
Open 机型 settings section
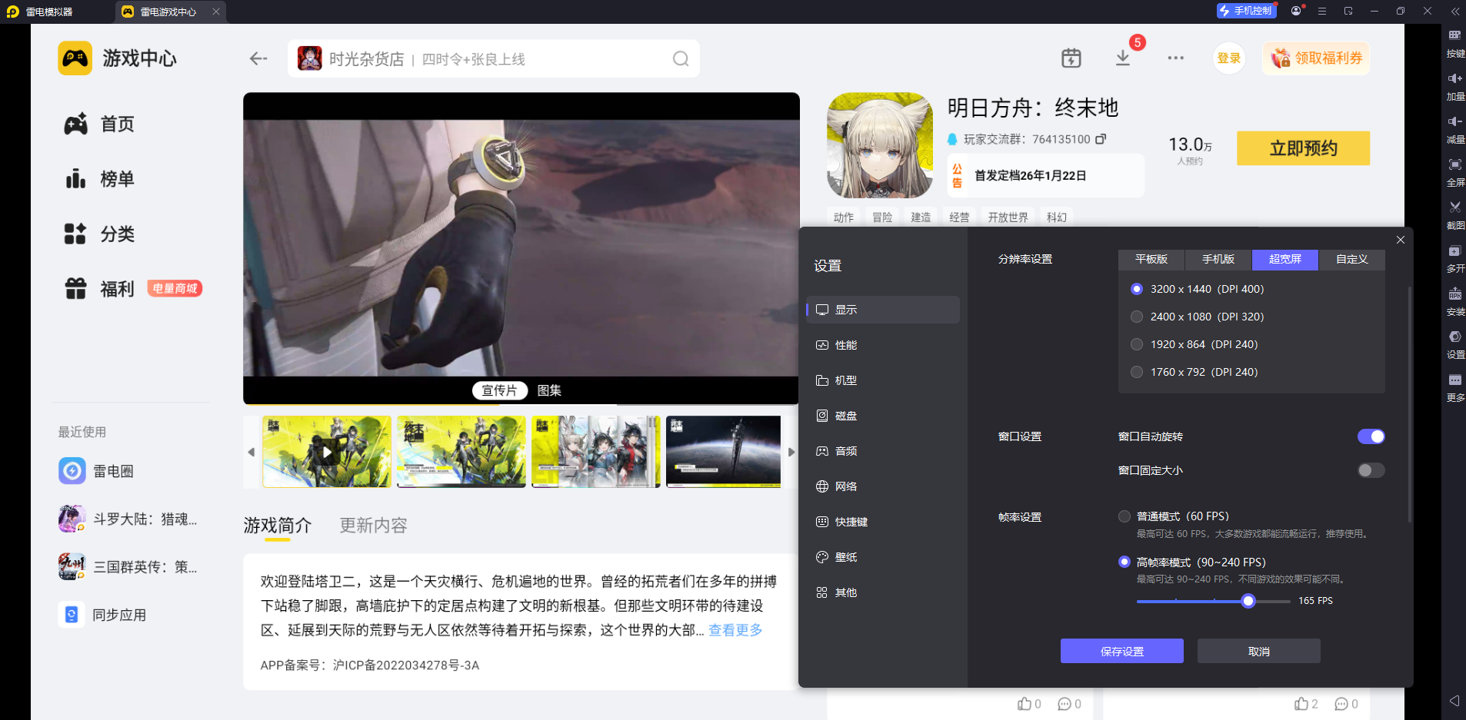pos(883,380)
